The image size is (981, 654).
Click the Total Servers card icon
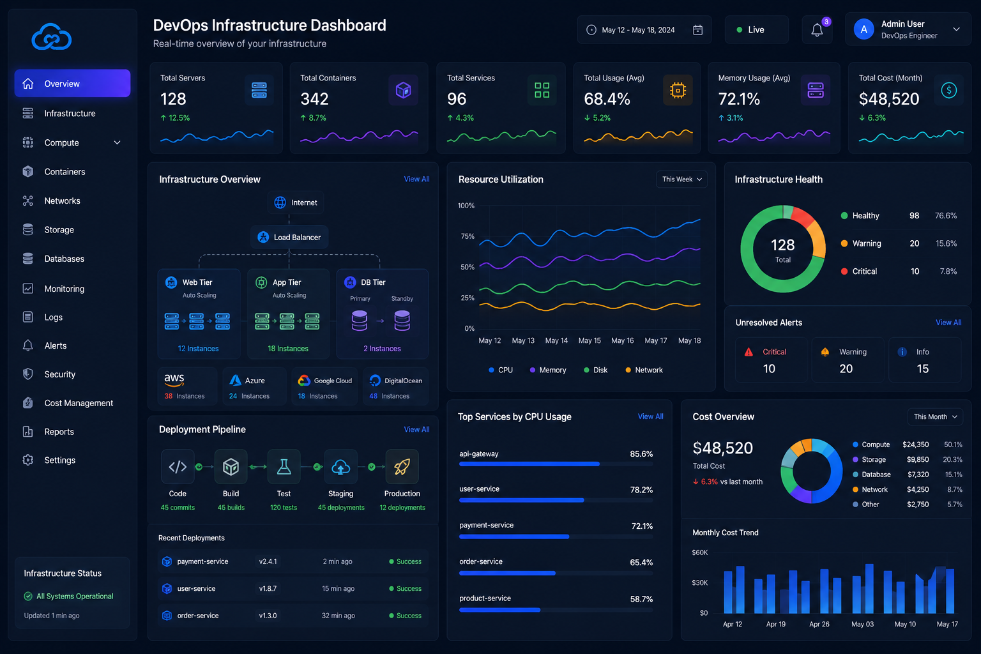coord(259,90)
